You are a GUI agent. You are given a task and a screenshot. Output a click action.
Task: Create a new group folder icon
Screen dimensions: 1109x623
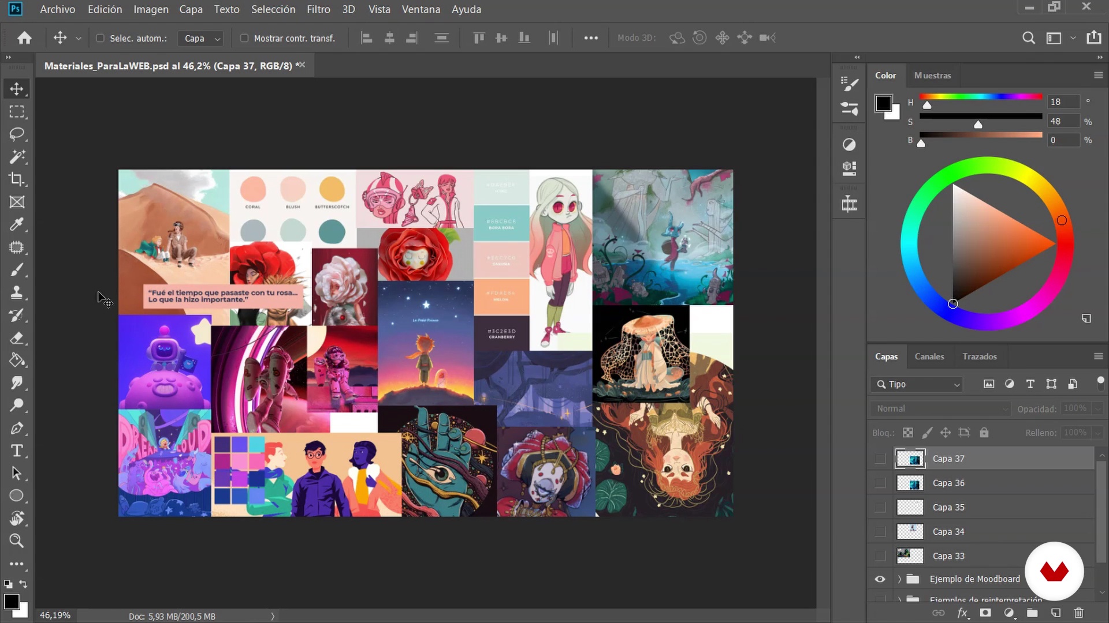point(1032,613)
